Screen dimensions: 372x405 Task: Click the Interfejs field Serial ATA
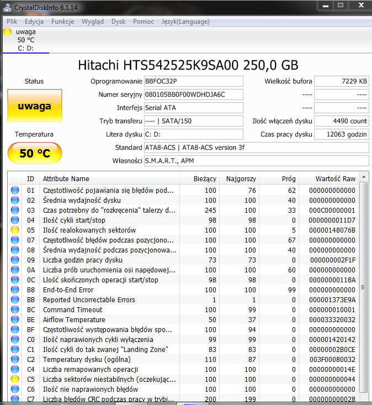[x=194, y=108]
